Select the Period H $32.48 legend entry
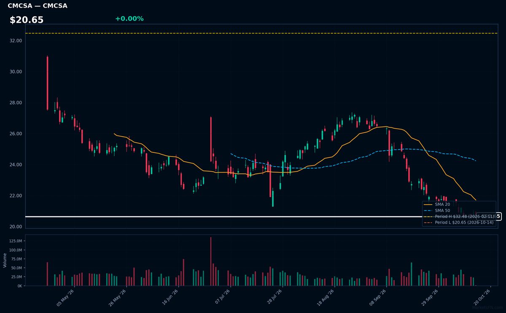The width and height of the screenshot is (506, 313). (x=459, y=216)
